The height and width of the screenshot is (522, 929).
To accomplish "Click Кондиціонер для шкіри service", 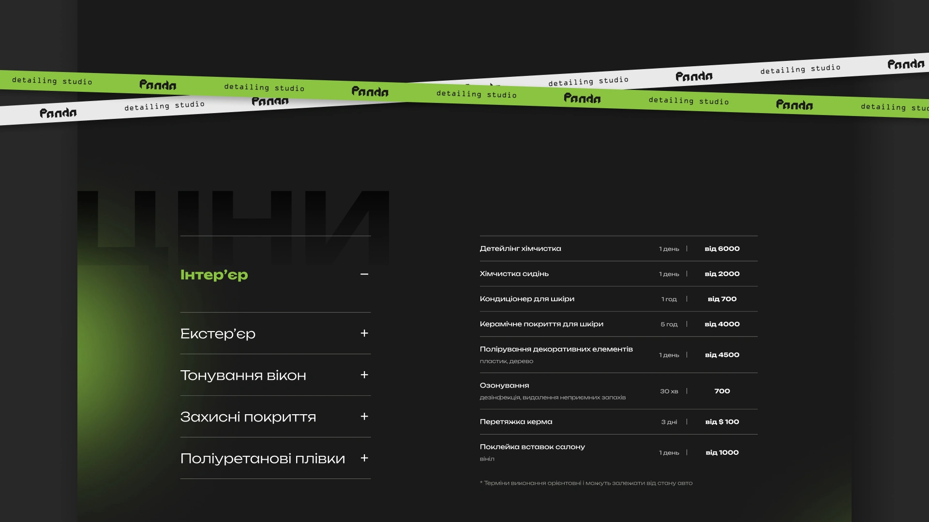I will coord(527,299).
